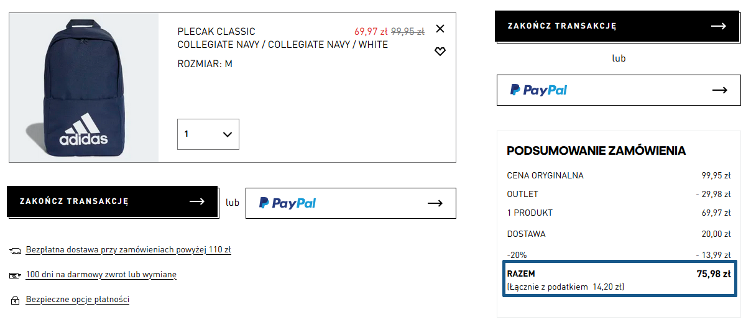Click PayPal logo above the order summary
The width and height of the screenshot is (751, 322).
click(x=538, y=90)
